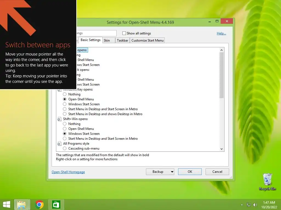
Task: Choose Start Screen in Metro under Shift+Win opens
Action: click(65, 139)
